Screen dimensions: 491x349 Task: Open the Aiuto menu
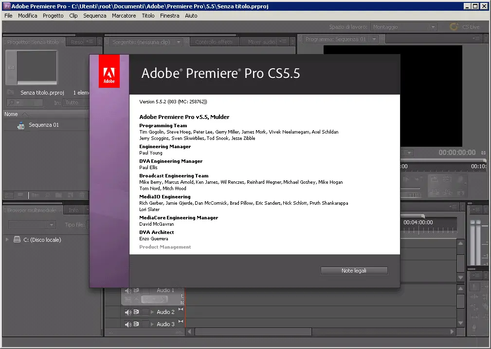[x=191, y=16]
